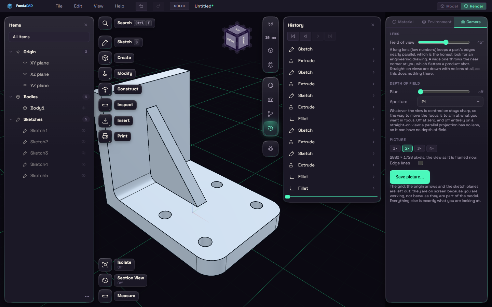
Task: Click the Print printer icon
Action: tap(105, 136)
